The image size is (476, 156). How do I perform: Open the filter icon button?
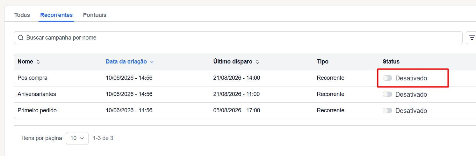tap(472, 38)
